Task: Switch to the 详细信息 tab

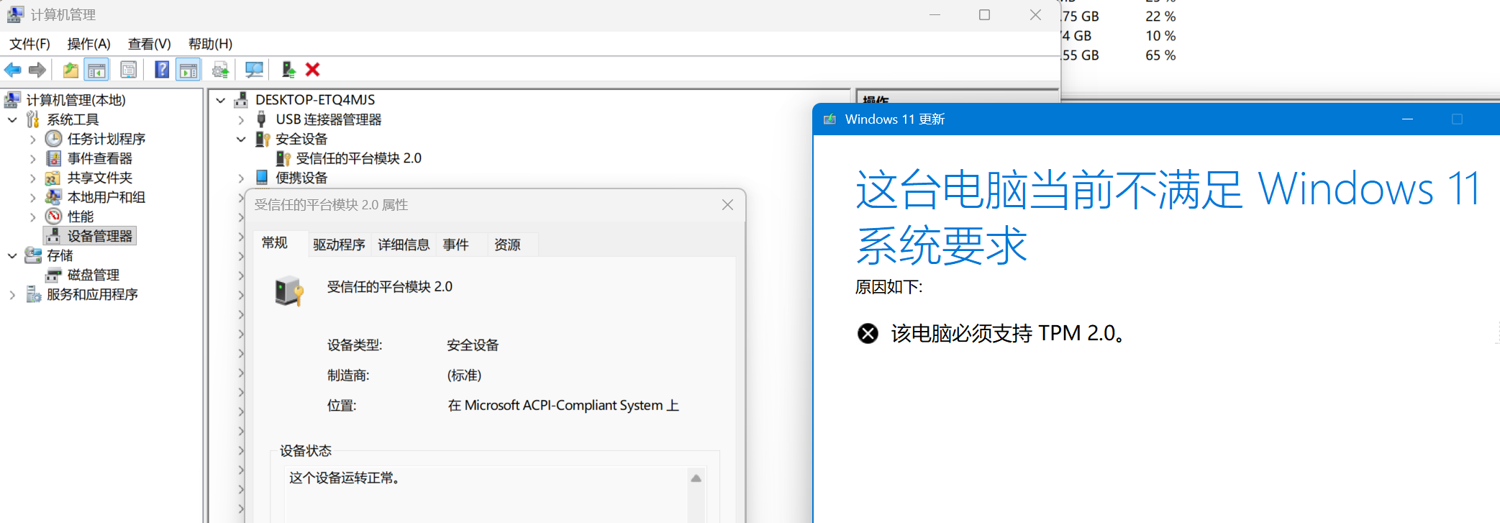Action: tap(404, 245)
